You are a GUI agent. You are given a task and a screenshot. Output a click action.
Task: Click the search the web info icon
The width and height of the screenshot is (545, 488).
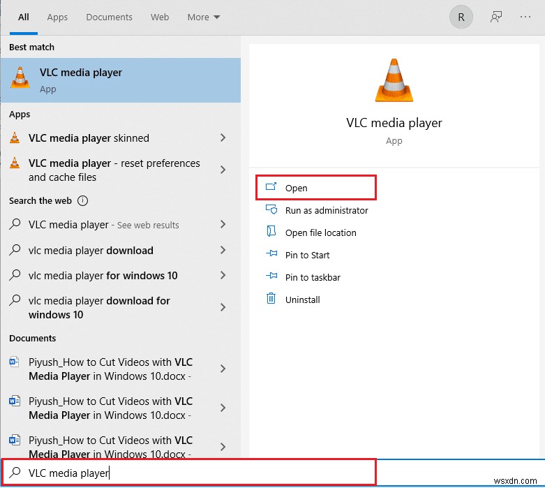[x=83, y=201]
